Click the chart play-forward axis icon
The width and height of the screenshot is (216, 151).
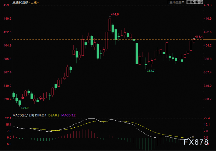(x=197, y=2)
